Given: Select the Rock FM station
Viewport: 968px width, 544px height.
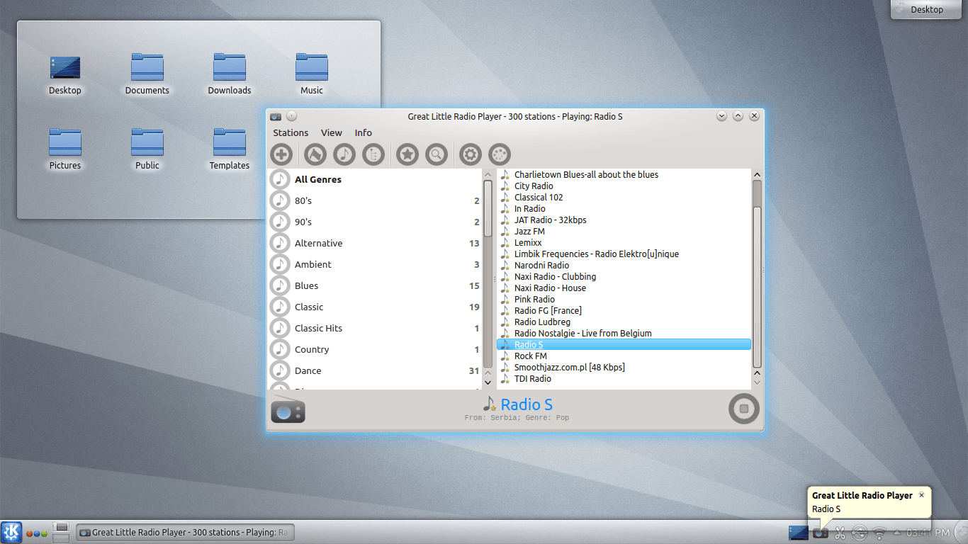Looking at the screenshot, I should click(530, 356).
